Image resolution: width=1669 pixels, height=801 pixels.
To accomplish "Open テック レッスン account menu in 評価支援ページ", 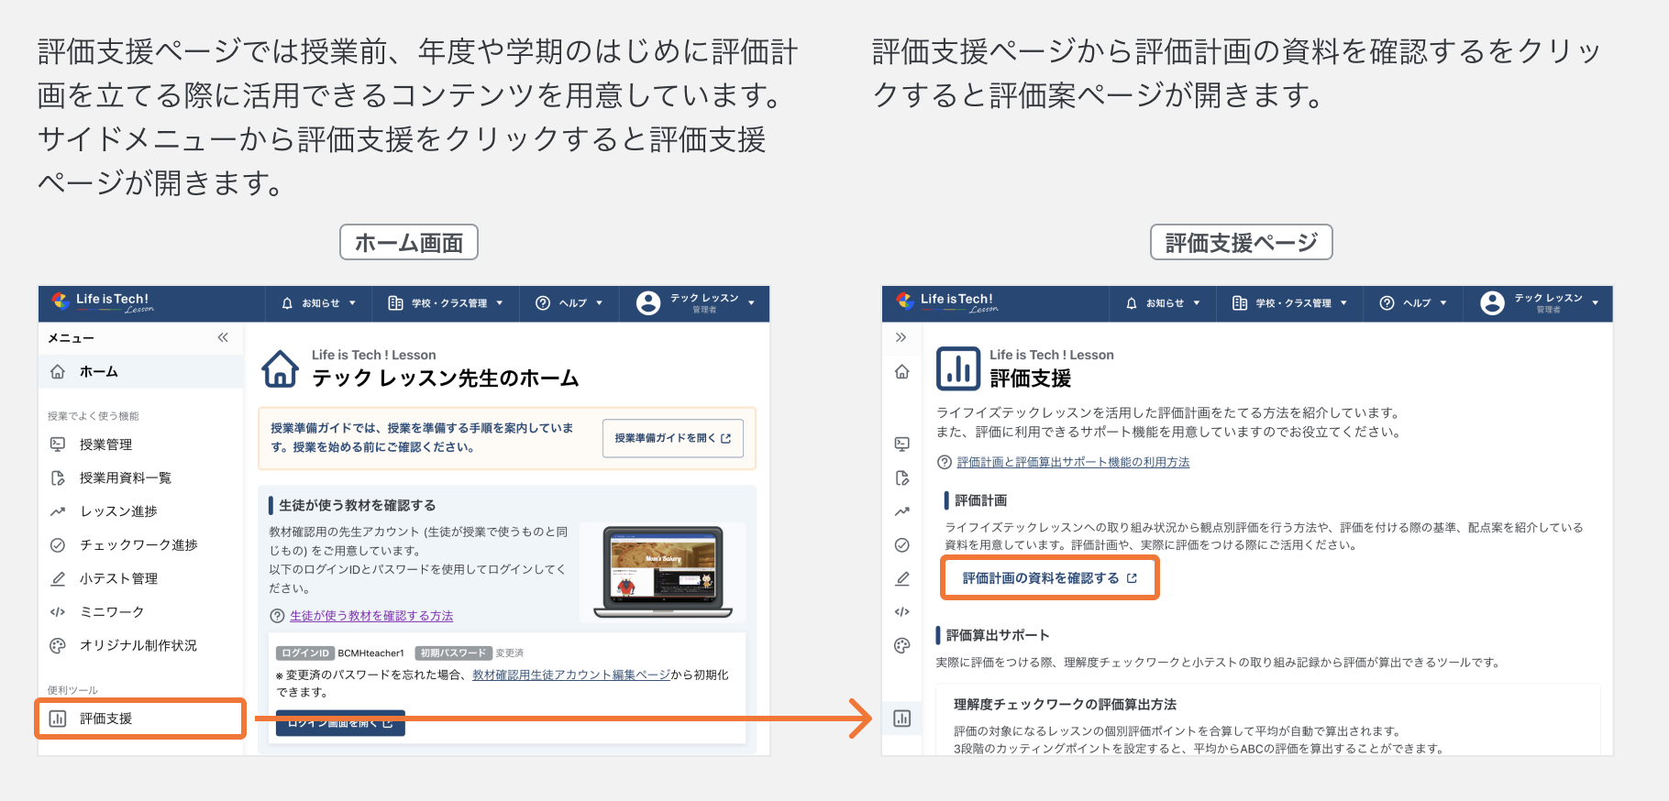I will click(1540, 303).
